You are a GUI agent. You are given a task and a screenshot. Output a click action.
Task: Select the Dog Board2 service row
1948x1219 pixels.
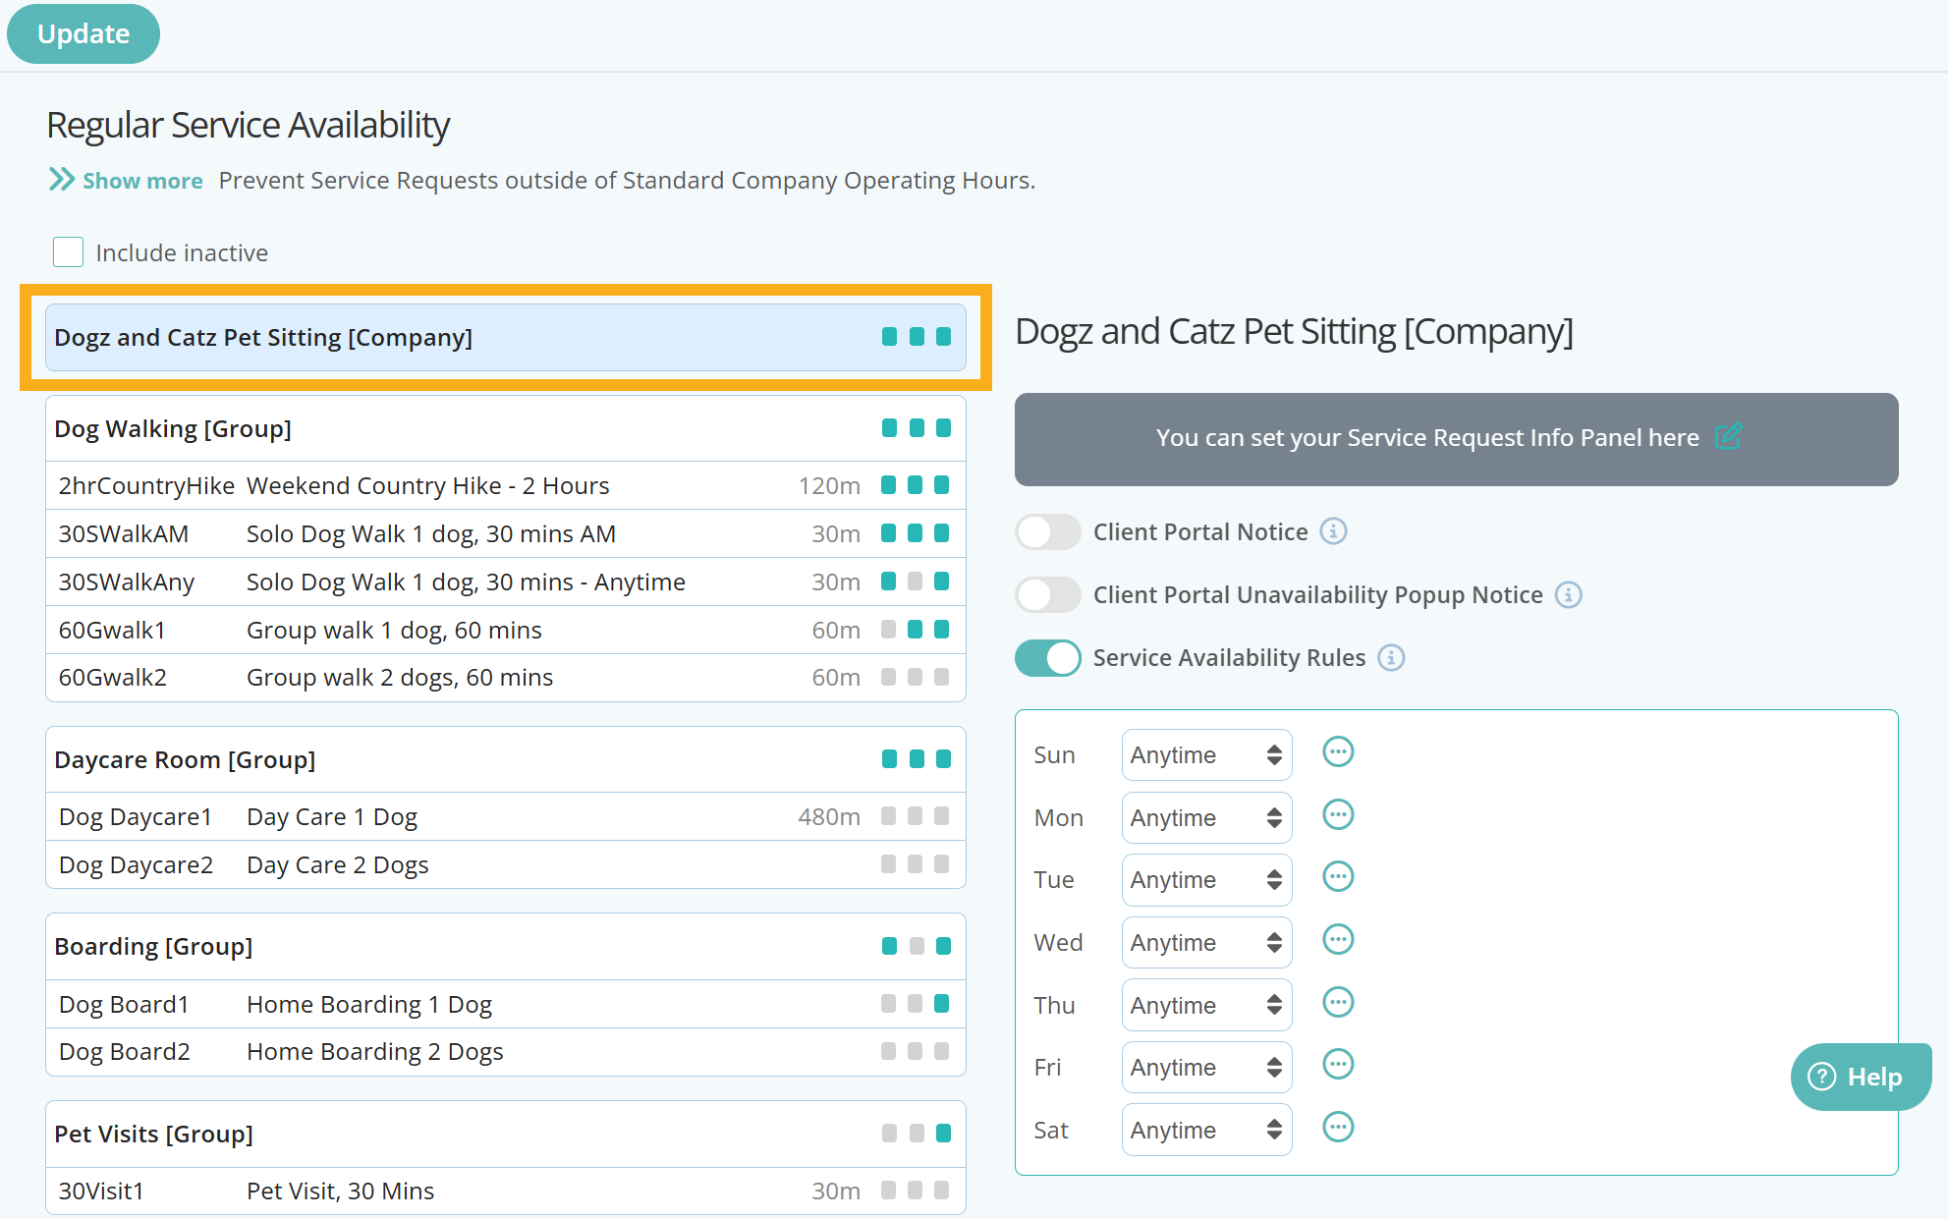pyautogui.click(x=506, y=1052)
